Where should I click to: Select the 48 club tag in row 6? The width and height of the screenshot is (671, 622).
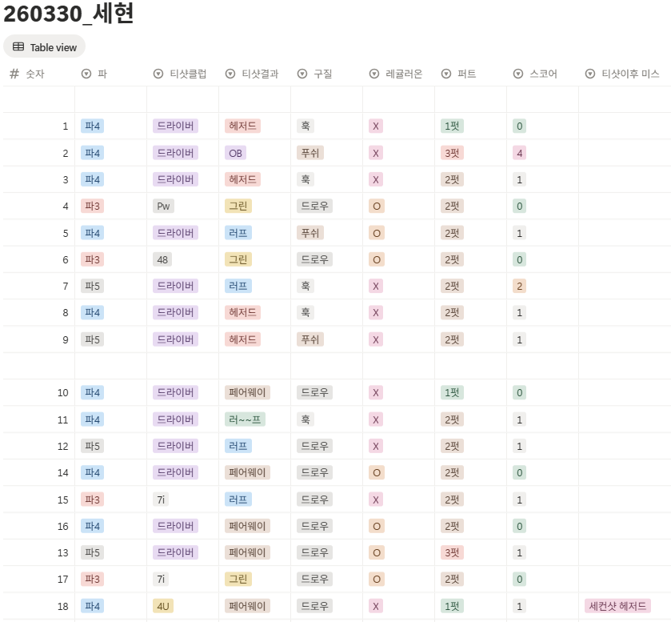162,259
